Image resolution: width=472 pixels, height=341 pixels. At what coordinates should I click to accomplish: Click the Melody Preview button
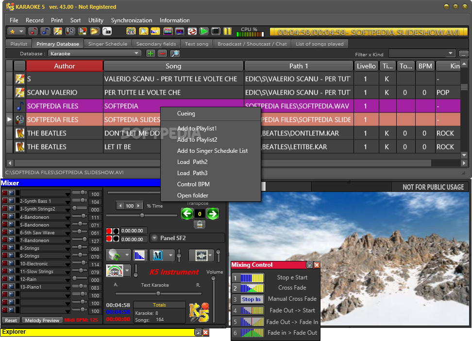42,320
